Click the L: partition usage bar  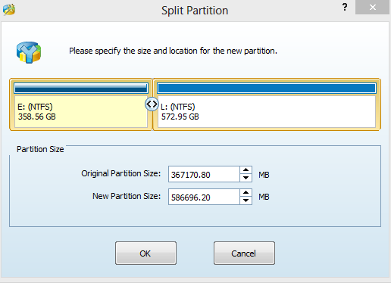[267, 89]
